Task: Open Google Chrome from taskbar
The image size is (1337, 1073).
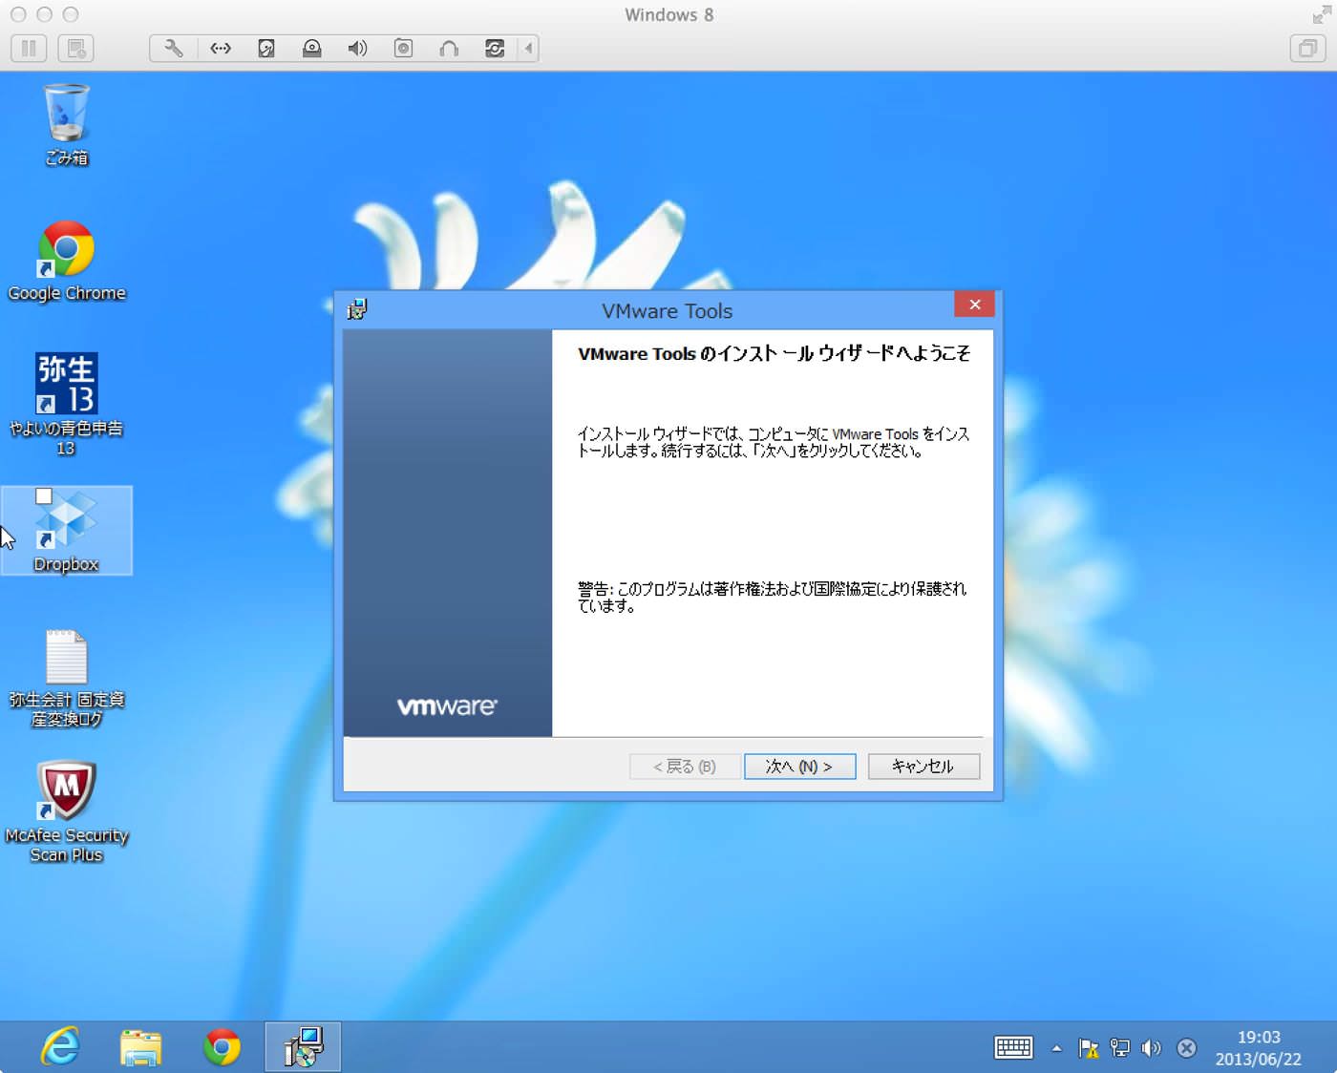Action: point(222,1047)
